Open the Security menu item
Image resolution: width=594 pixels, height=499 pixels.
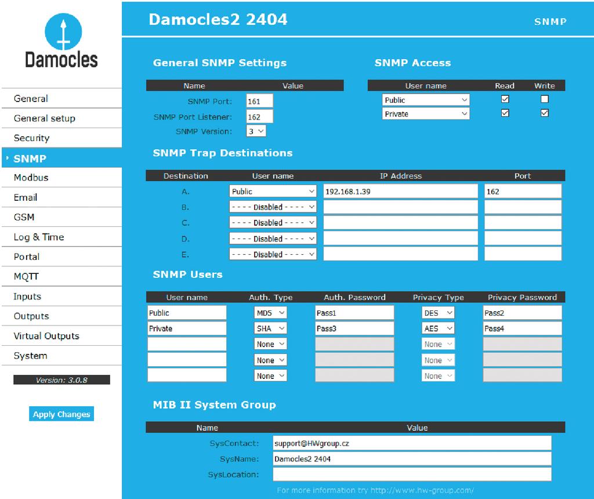click(61, 138)
